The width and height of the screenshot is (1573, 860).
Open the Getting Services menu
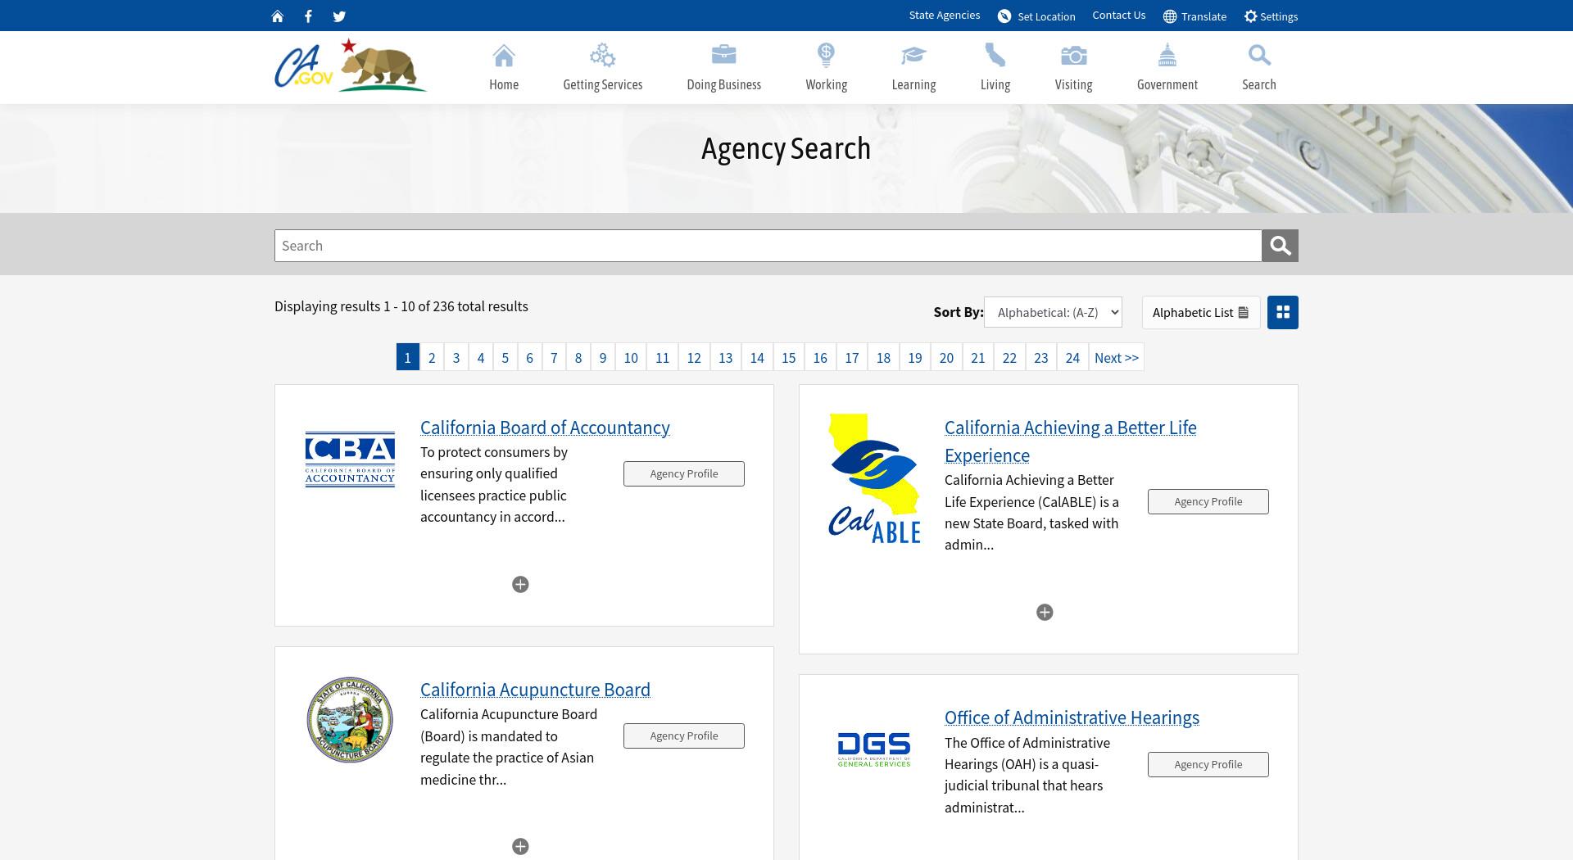(603, 67)
